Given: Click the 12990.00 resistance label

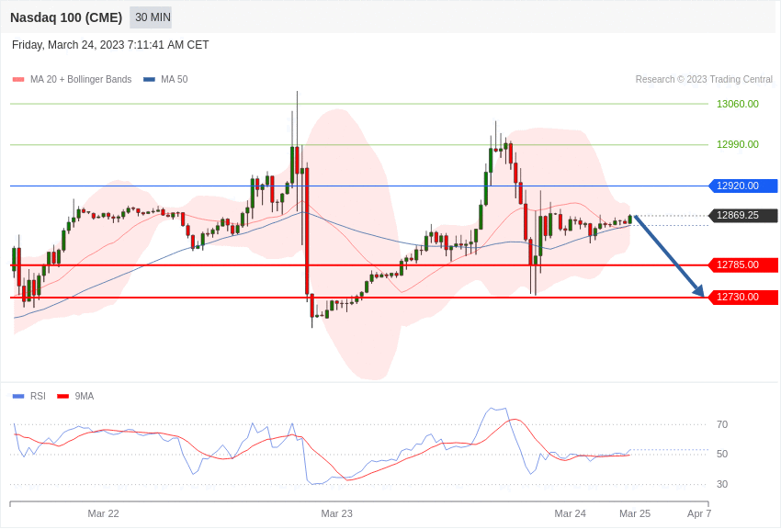Looking at the screenshot, I should click(738, 144).
